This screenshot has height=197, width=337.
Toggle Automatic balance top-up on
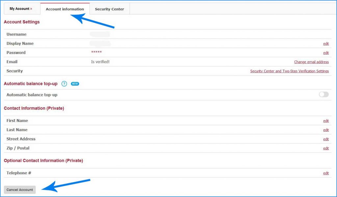(323, 94)
